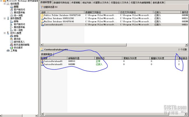Screen dimensions: 189x117
Task: Collapse the 收件人配置 tree node
Action: pyautogui.click(x=5, y=33)
